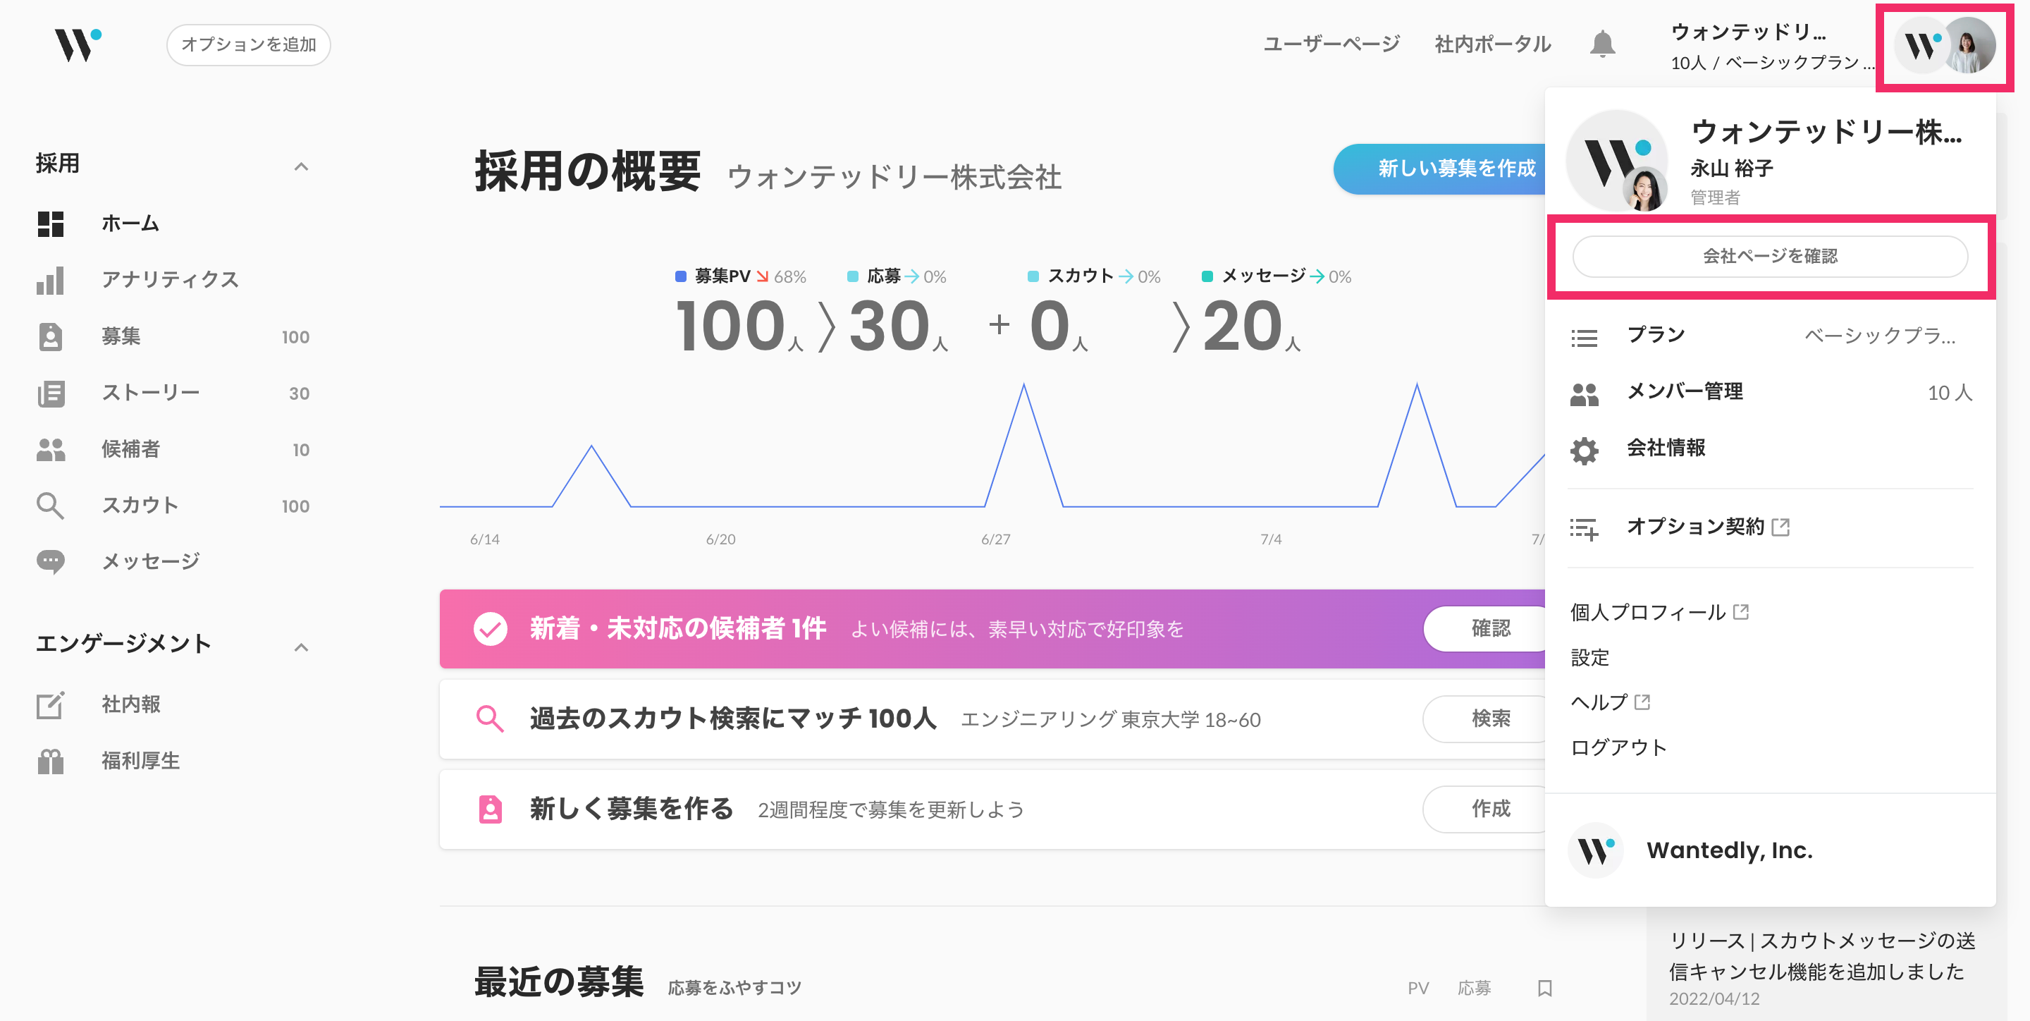Image resolution: width=2030 pixels, height=1021 pixels.
Task: Click 会社ページを確認 button
Action: (x=1770, y=256)
